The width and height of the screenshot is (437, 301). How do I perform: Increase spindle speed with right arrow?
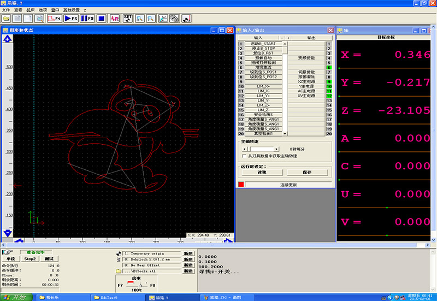[276, 149]
